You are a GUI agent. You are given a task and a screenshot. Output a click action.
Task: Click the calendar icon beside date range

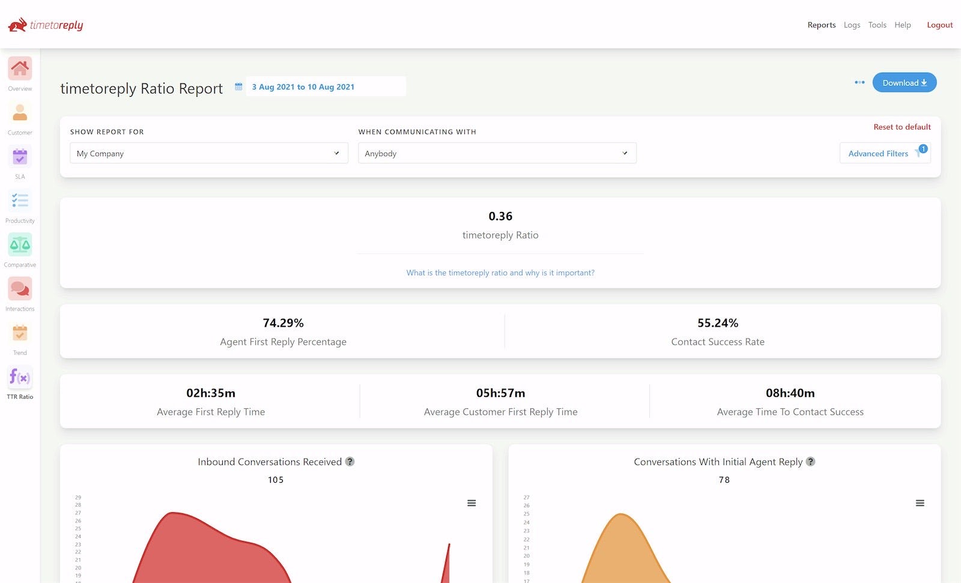pyautogui.click(x=238, y=86)
